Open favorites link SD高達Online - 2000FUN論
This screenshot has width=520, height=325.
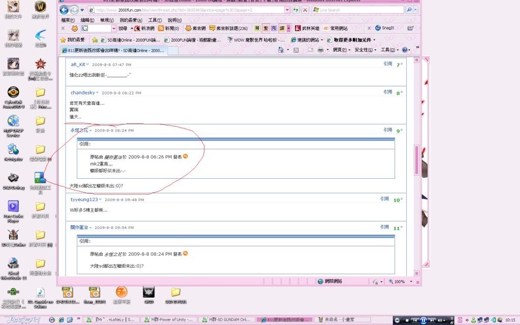click(131, 40)
